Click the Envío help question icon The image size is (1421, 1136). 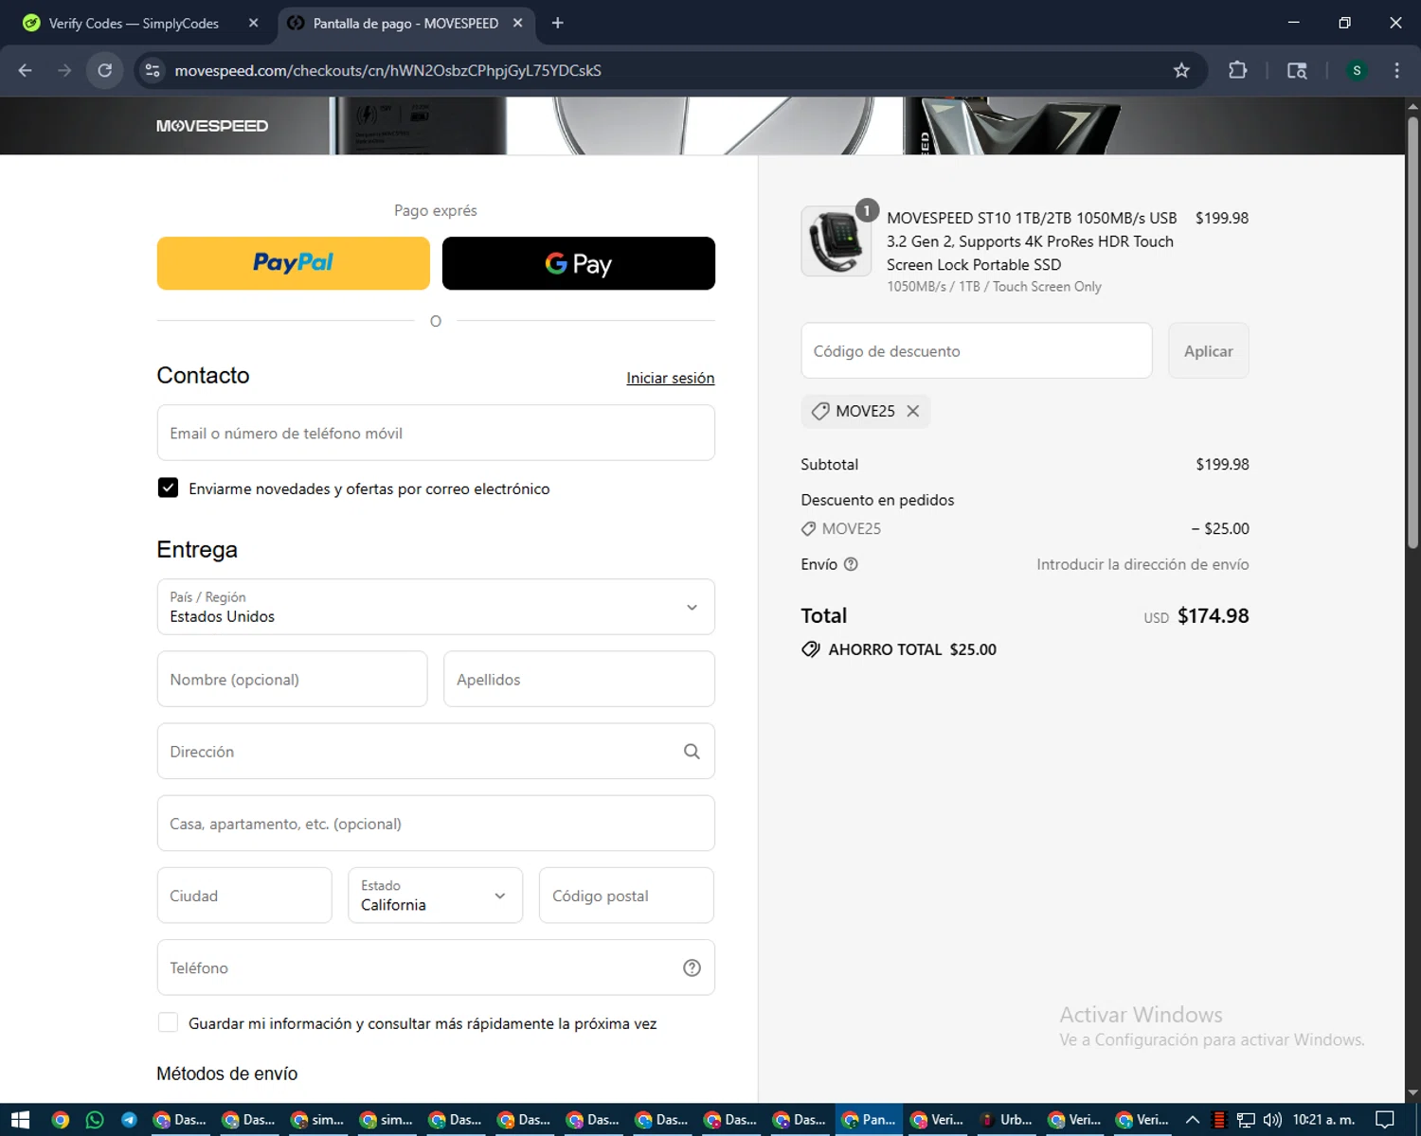(x=851, y=564)
